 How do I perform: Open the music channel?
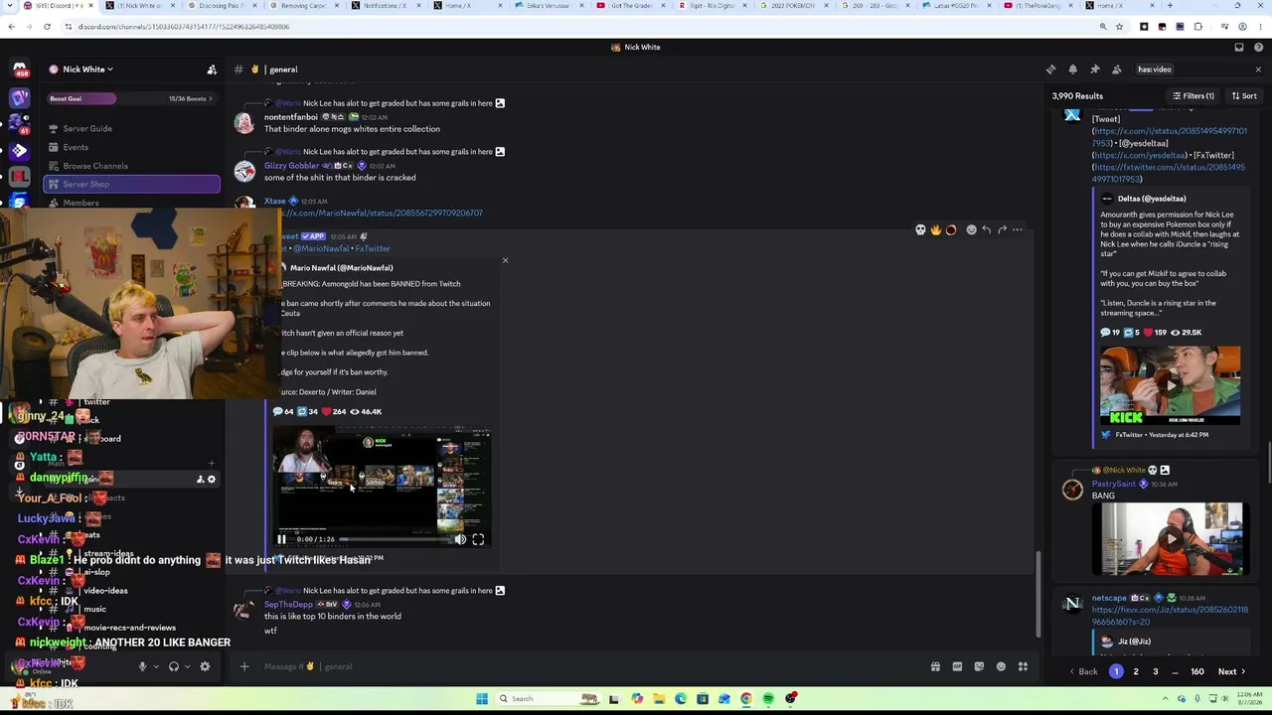(x=94, y=609)
